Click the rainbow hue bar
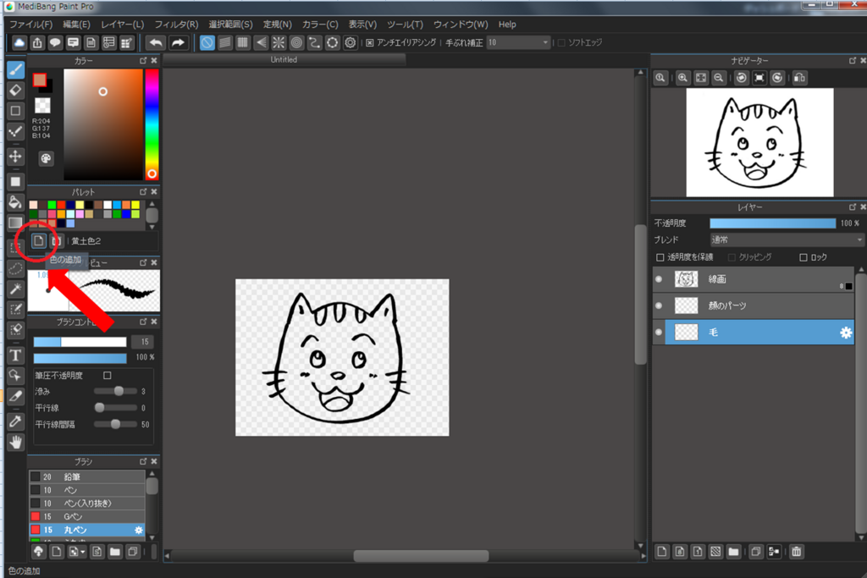867x578 pixels. (152, 124)
